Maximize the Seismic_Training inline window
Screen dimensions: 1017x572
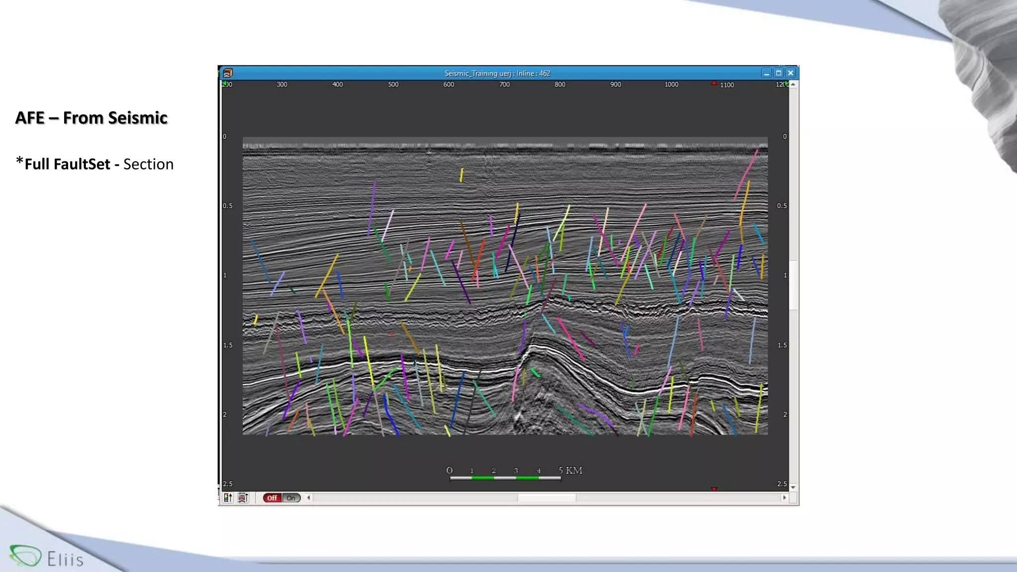(x=779, y=73)
